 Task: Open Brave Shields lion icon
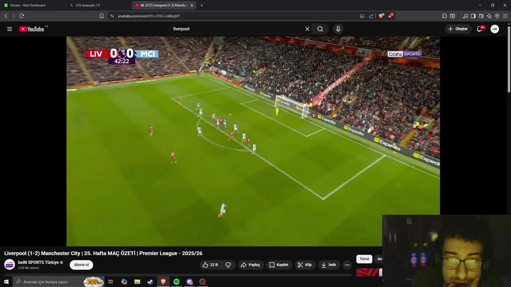(381, 16)
